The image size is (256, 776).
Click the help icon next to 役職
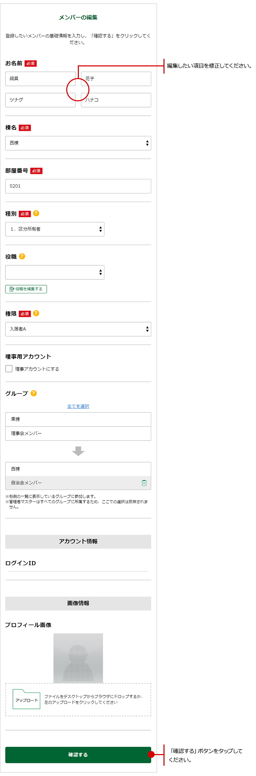[x=22, y=256]
